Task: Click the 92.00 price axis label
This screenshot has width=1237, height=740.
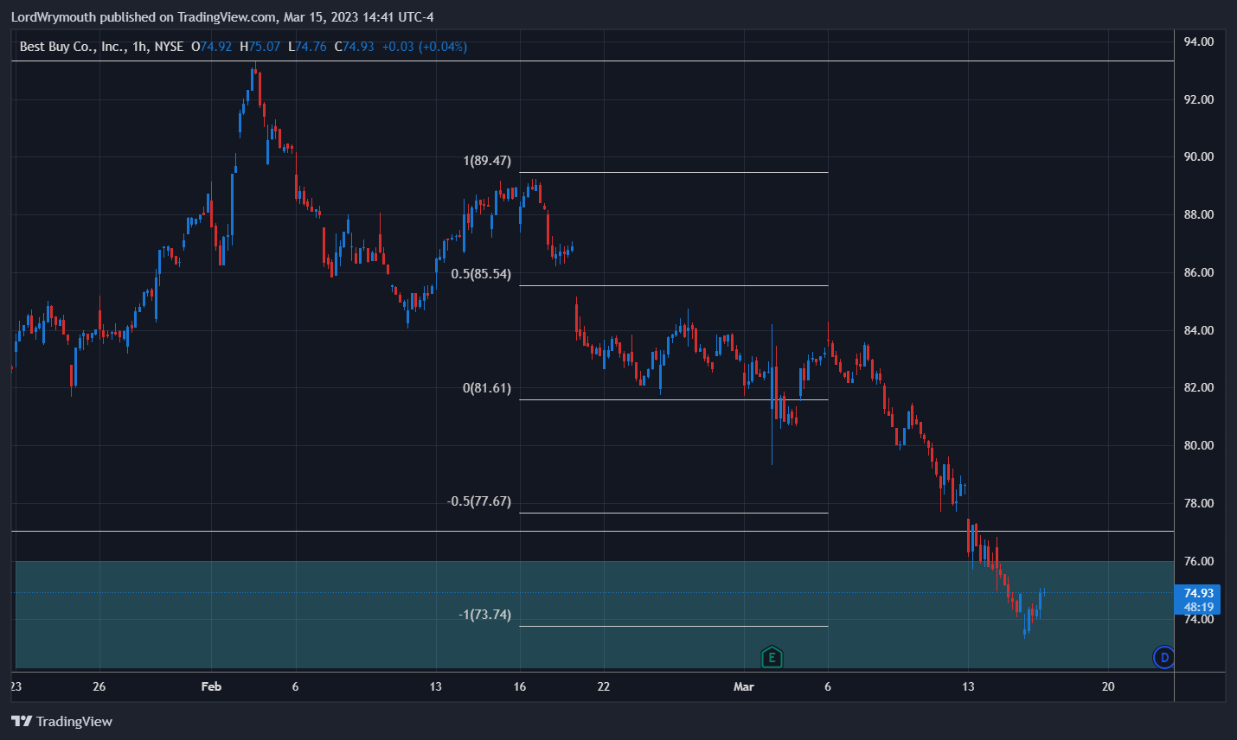Action: (1198, 99)
